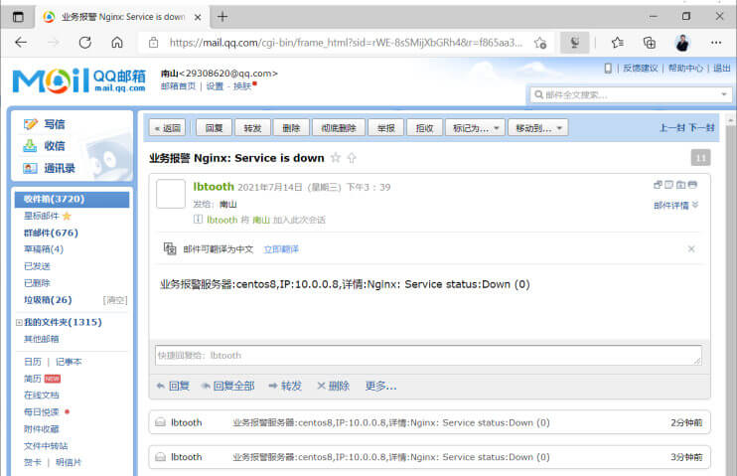Click the 彻底删除 button
This screenshot has width=737, height=476.
pyautogui.click(x=339, y=128)
